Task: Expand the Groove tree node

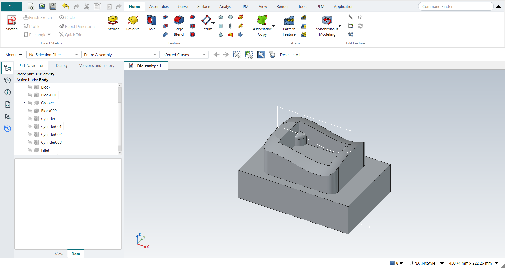Action: pos(24,103)
